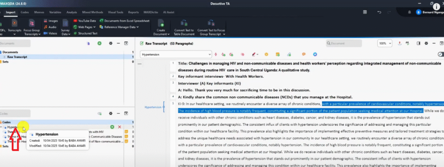Screen dimensions: 444x167
Task: Open the Analysis tab
Action: pyautogui.click(x=72, y=12)
